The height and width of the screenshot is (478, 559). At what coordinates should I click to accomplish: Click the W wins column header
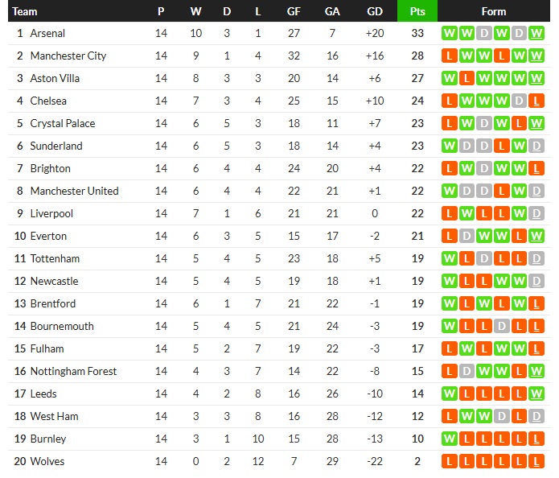[196, 11]
